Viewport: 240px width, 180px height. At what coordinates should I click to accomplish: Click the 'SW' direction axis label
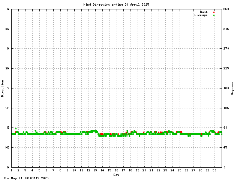7,68
